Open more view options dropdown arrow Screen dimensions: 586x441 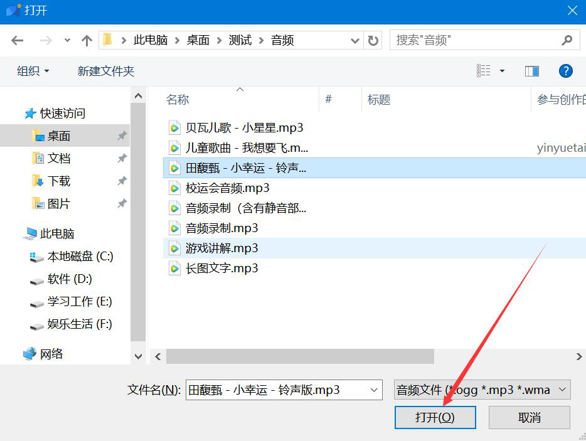(x=503, y=71)
